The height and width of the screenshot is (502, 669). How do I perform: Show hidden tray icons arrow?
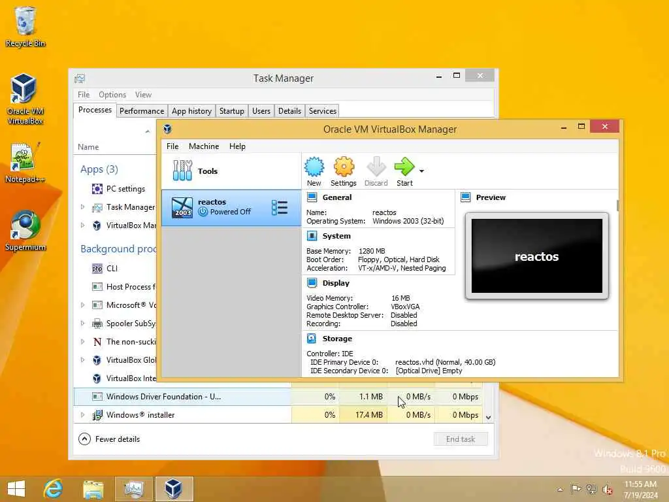[x=560, y=490]
